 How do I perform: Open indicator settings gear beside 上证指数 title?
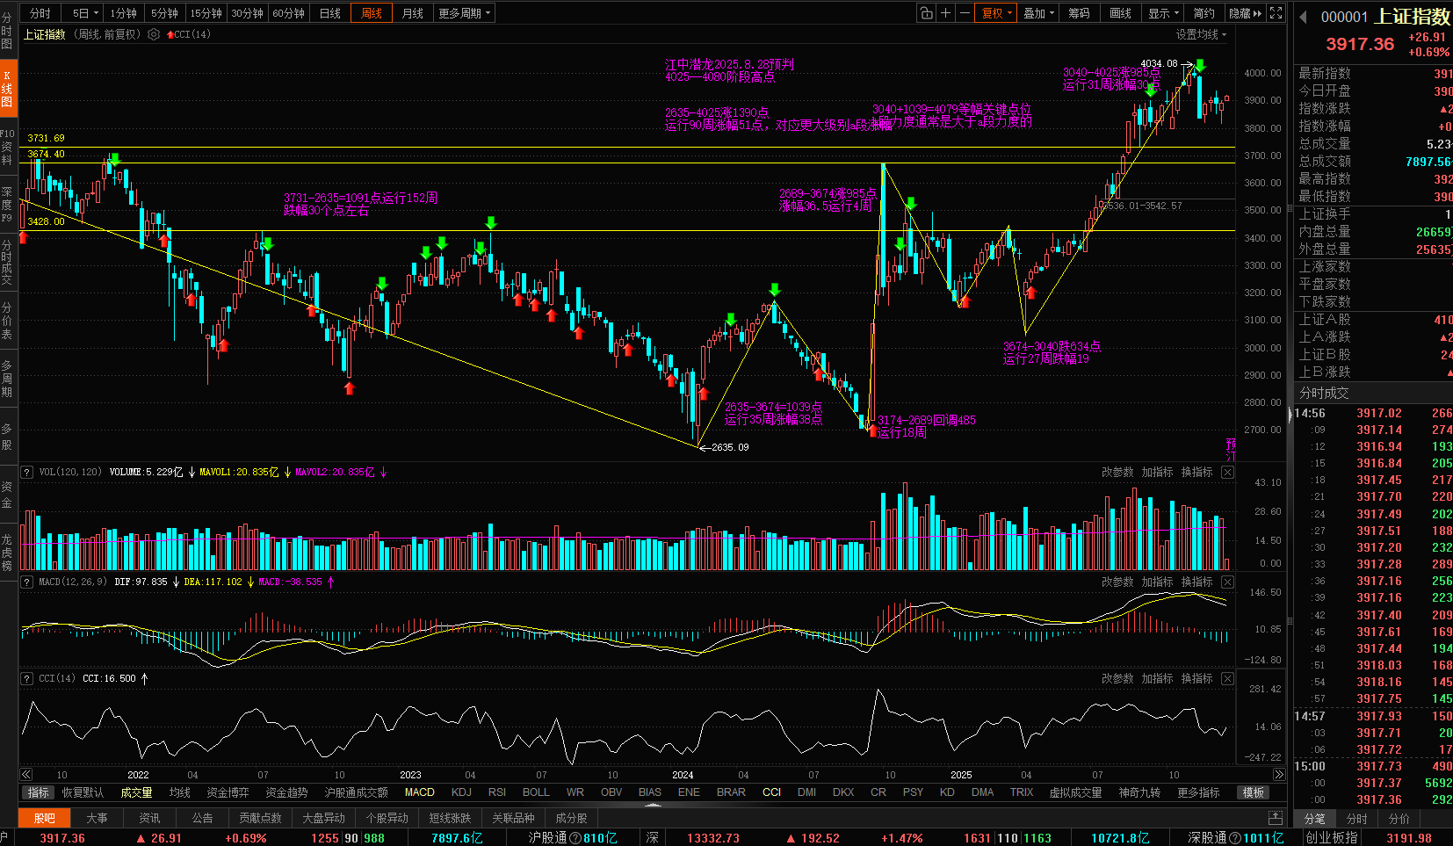(154, 34)
